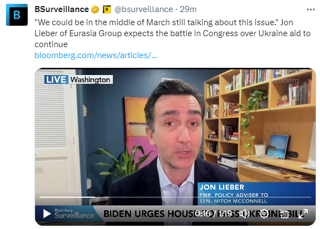Click the gold verified badge
320x229 pixels.
(x=95, y=10)
